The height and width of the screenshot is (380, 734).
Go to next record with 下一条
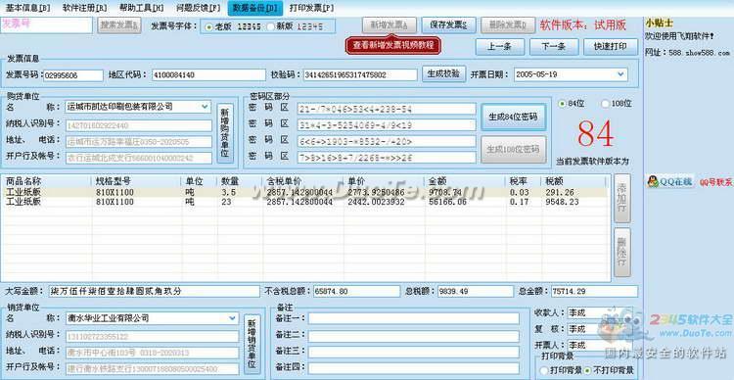[554, 47]
